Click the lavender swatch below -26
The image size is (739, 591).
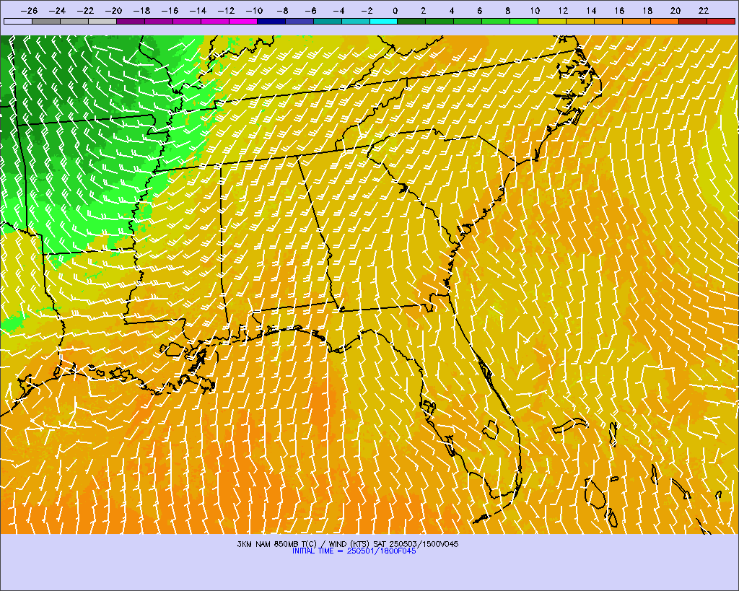pyautogui.click(x=18, y=21)
